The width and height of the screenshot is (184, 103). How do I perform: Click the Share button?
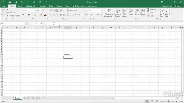pyautogui.click(x=177, y=6)
